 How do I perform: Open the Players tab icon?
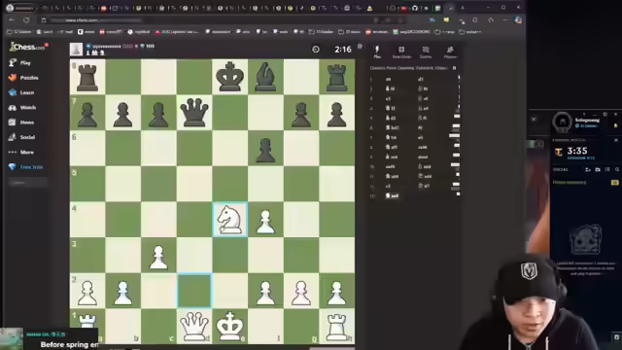click(450, 52)
